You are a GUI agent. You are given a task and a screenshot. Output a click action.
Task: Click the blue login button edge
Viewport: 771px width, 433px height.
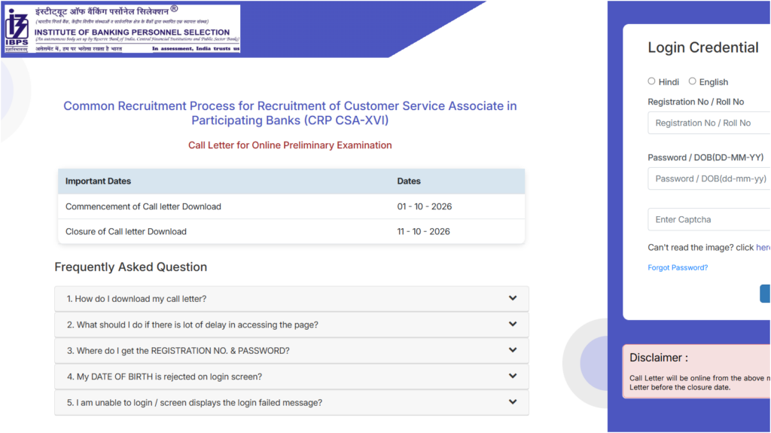[766, 294]
